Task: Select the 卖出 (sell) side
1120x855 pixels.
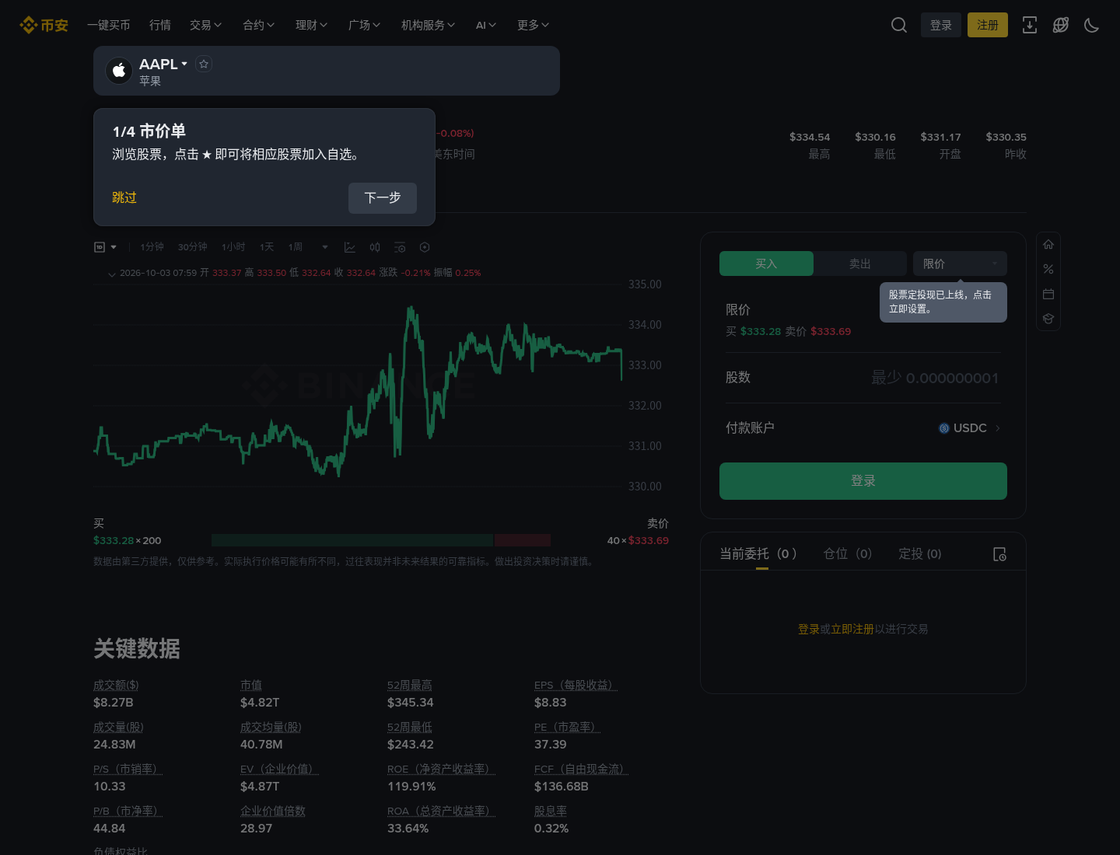Action: [860, 263]
